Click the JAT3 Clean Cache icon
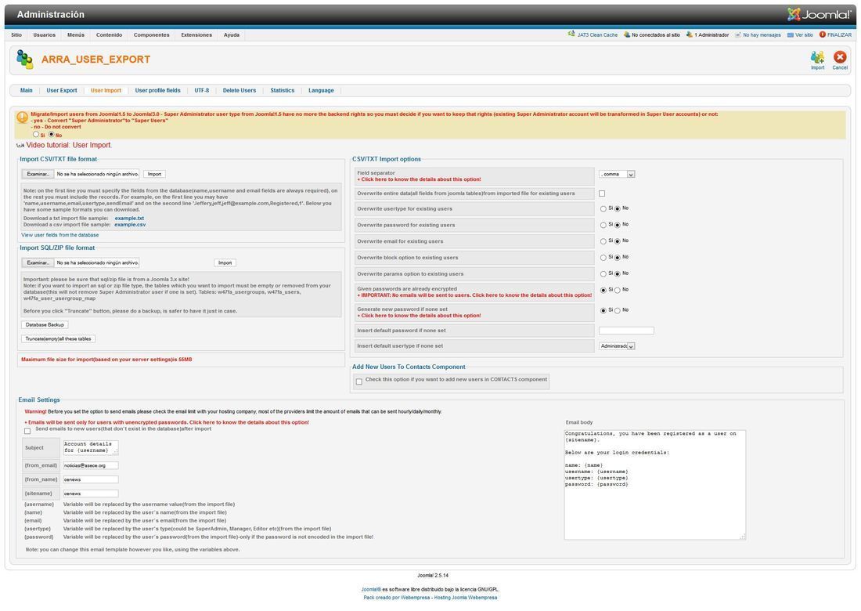 (x=571, y=34)
